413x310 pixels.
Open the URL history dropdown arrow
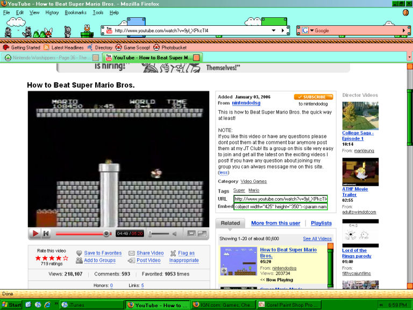tap(274, 31)
